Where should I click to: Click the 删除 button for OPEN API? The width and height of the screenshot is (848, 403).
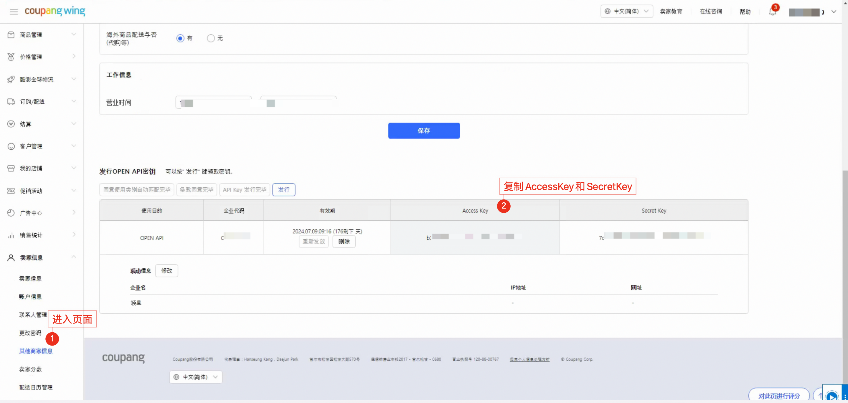pyautogui.click(x=344, y=241)
